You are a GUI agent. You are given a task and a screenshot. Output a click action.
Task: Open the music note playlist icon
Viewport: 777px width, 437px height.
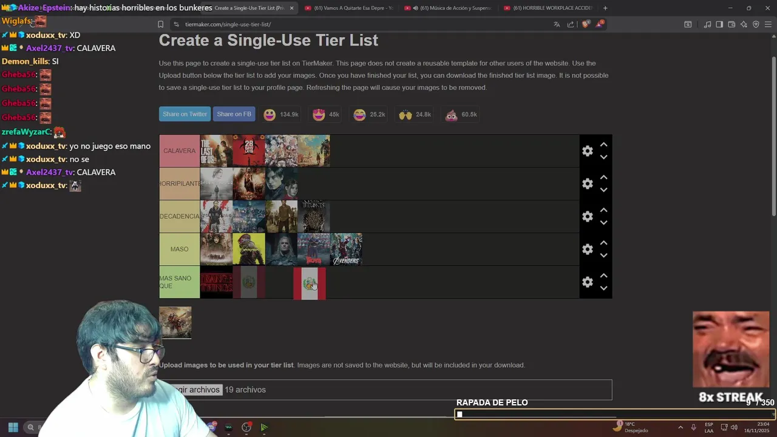pos(707,24)
